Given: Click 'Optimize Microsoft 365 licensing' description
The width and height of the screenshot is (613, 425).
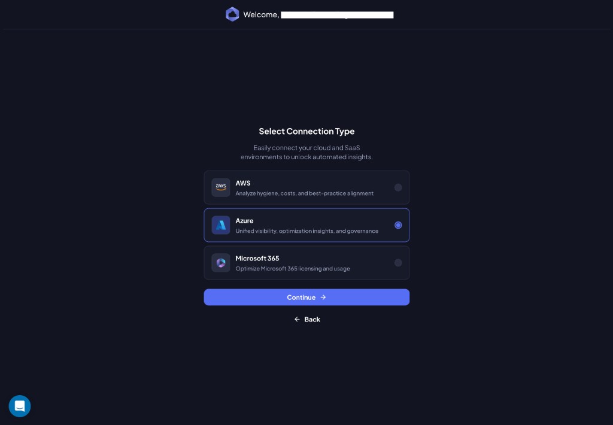Looking at the screenshot, I should [x=292, y=269].
